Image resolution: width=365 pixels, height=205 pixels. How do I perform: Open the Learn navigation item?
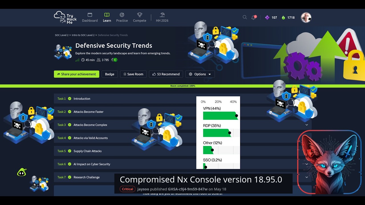click(x=107, y=17)
